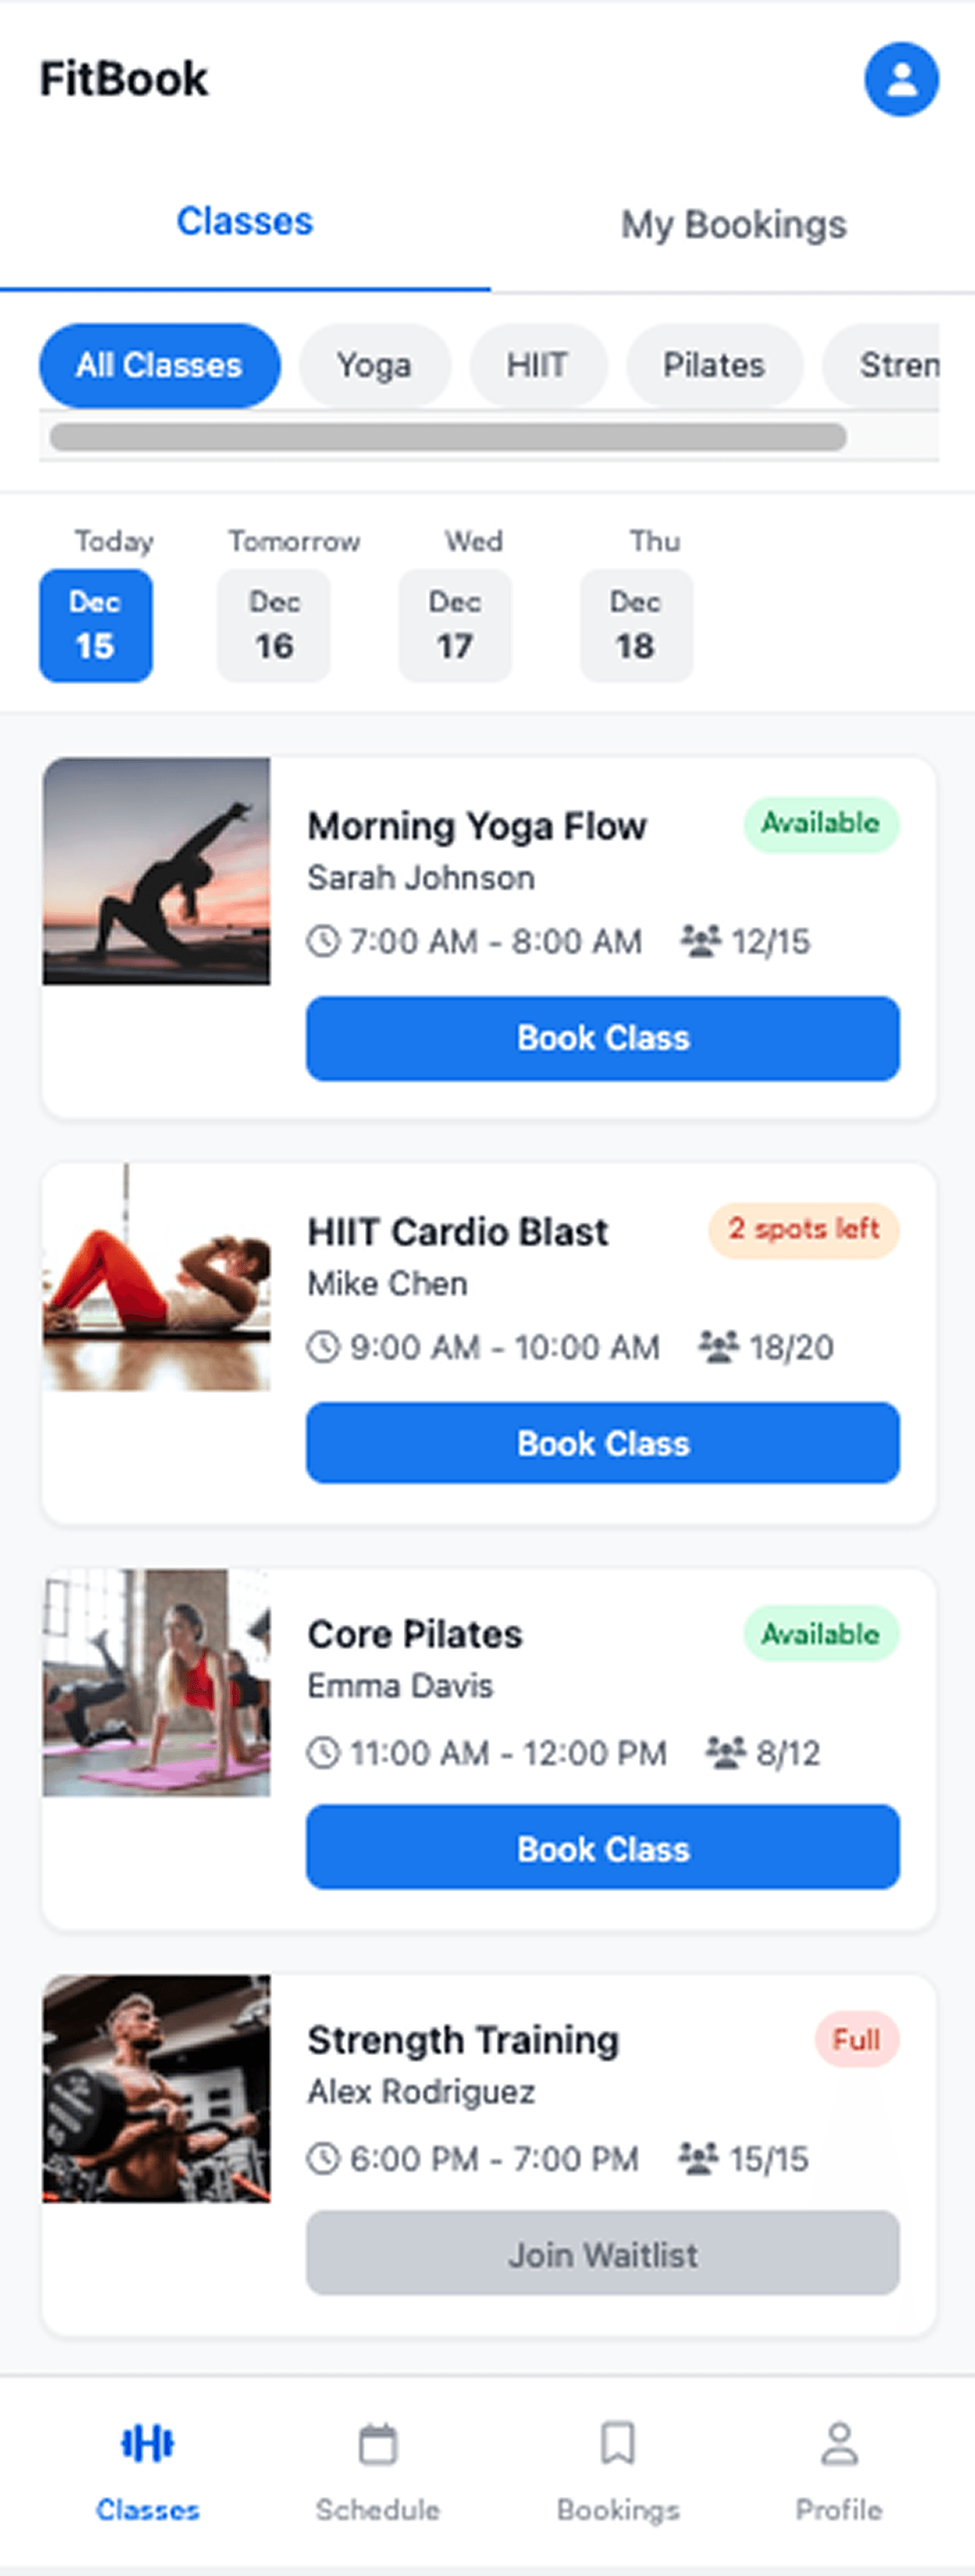
Task: Click the horizontal filter scrollbar
Action: tap(448, 437)
